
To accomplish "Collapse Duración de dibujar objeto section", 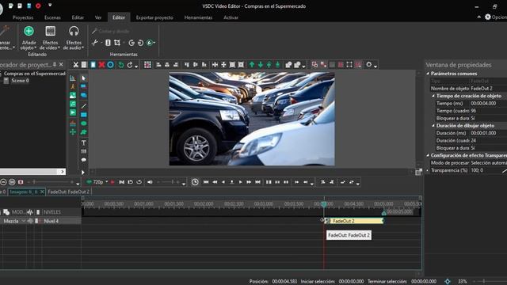I will coord(433,126).
